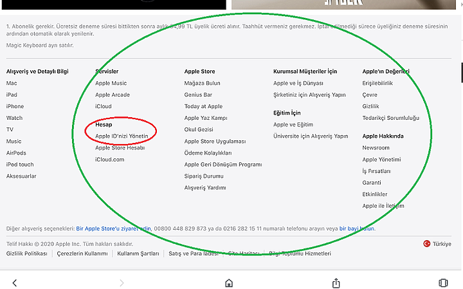Open Apple Yönetimi link
463x289 pixels.
pos(381,159)
